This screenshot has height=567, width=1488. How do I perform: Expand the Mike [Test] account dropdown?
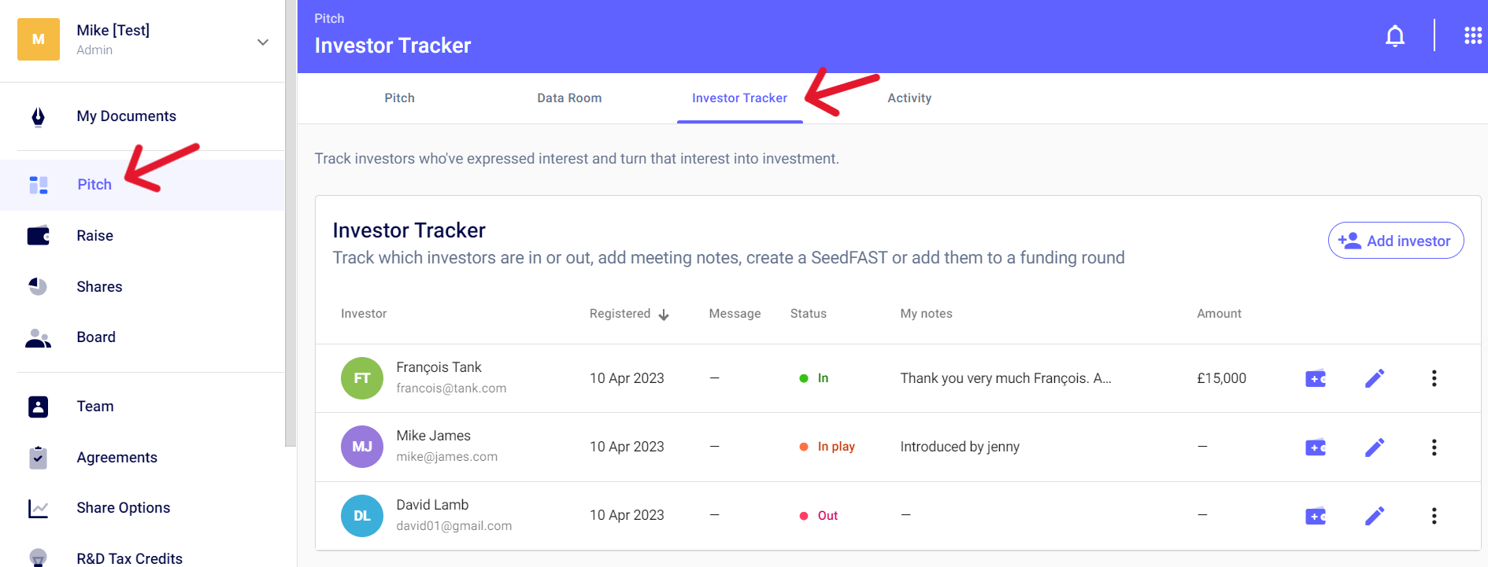click(x=263, y=42)
